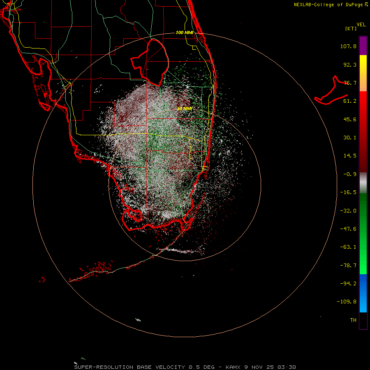Image resolution: width=370 pixels, height=370 pixels.
Task: Select the -78.7 scale value
Action: click(348, 266)
